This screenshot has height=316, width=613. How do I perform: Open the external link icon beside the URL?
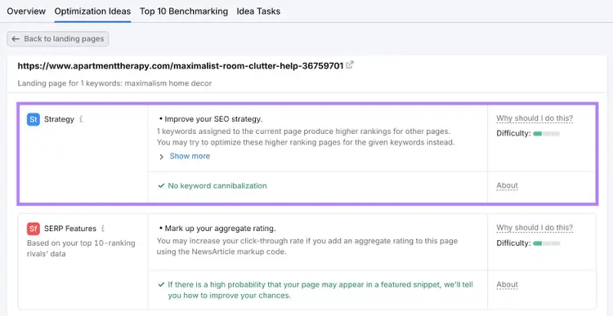[350, 65]
